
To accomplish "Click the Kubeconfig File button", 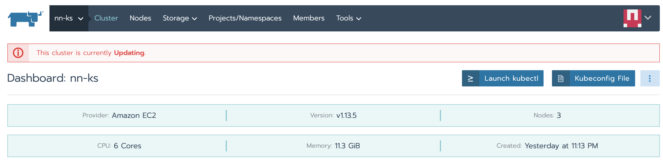I will pyautogui.click(x=602, y=78).
